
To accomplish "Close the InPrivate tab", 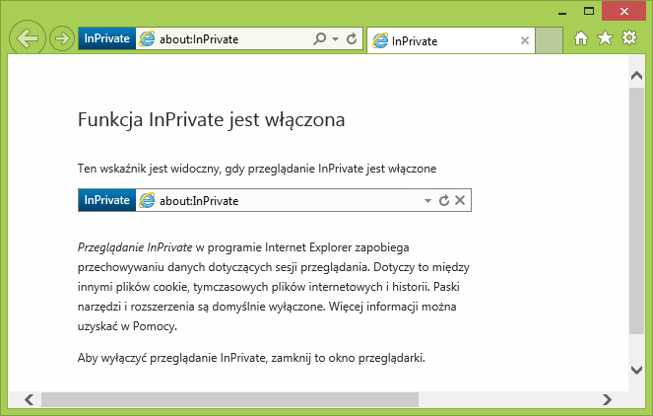I will point(525,40).
